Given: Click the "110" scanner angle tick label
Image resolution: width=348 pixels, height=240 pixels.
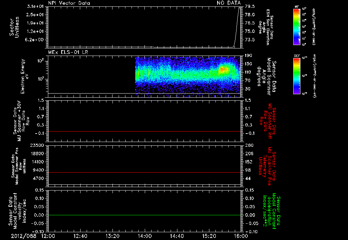Looking at the screenshot, I should 248,72.
